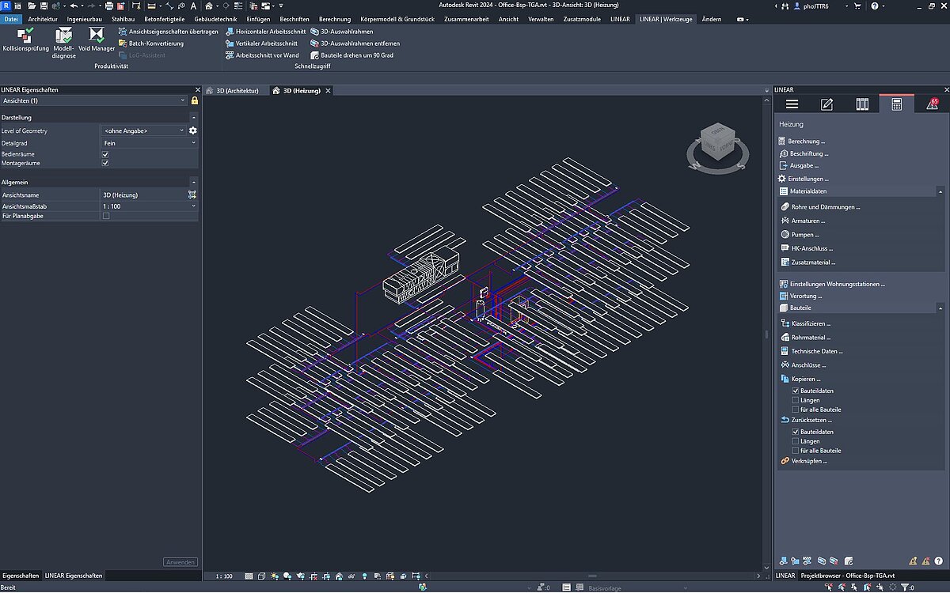Switch to the 3D (Architektur) view tab
Image resolution: width=950 pixels, height=593 pixels.
(236, 91)
